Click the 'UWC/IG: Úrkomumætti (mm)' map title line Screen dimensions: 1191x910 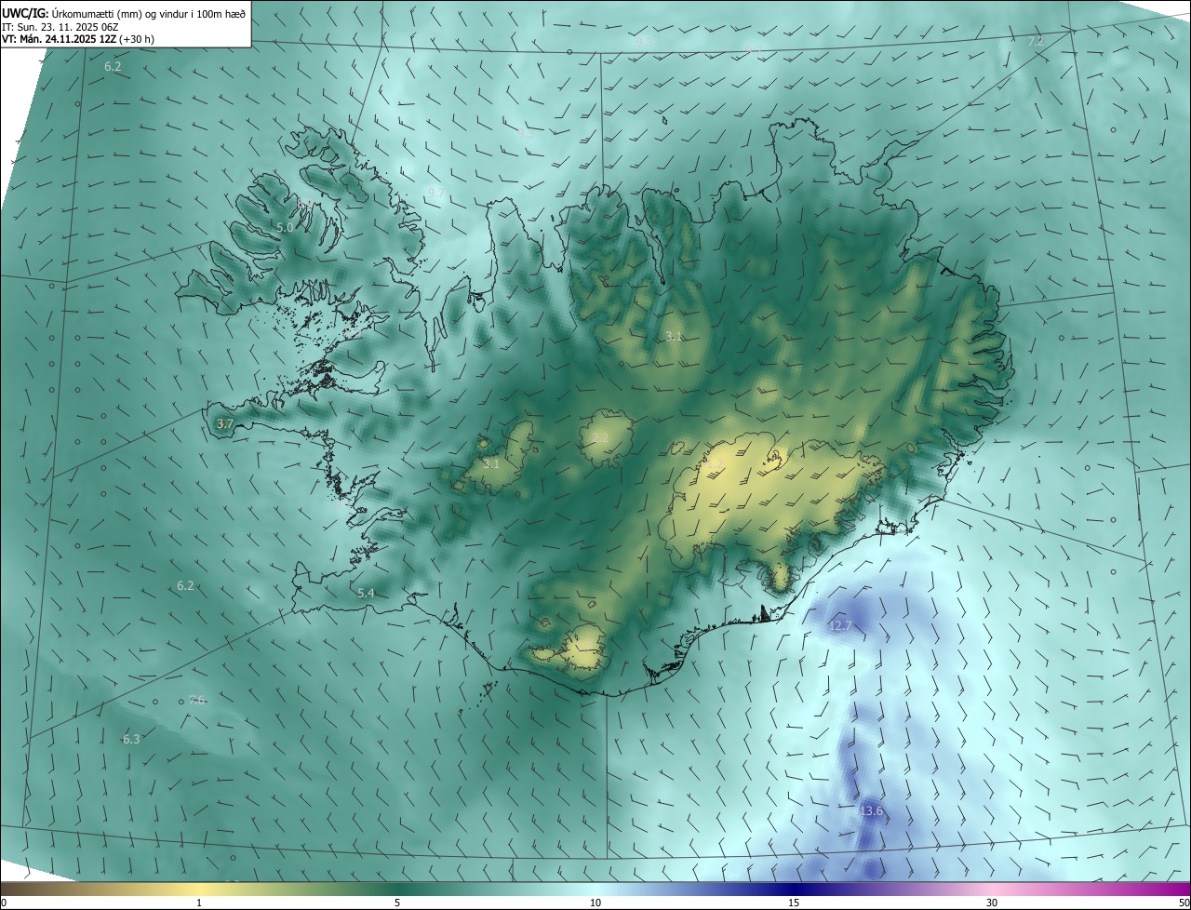coord(124,12)
